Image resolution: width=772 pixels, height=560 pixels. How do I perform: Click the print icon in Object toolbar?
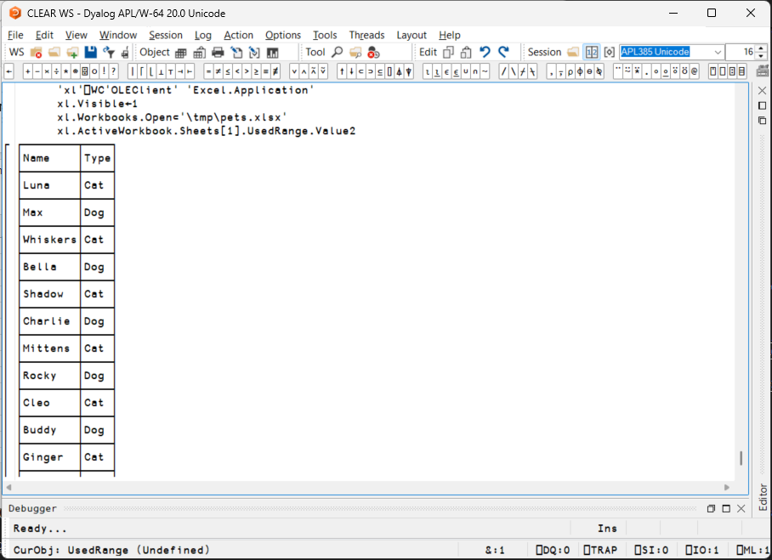pyautogui.click(x=218, y=52)
